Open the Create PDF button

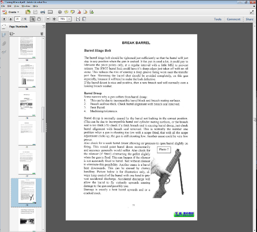click(11, 12)
